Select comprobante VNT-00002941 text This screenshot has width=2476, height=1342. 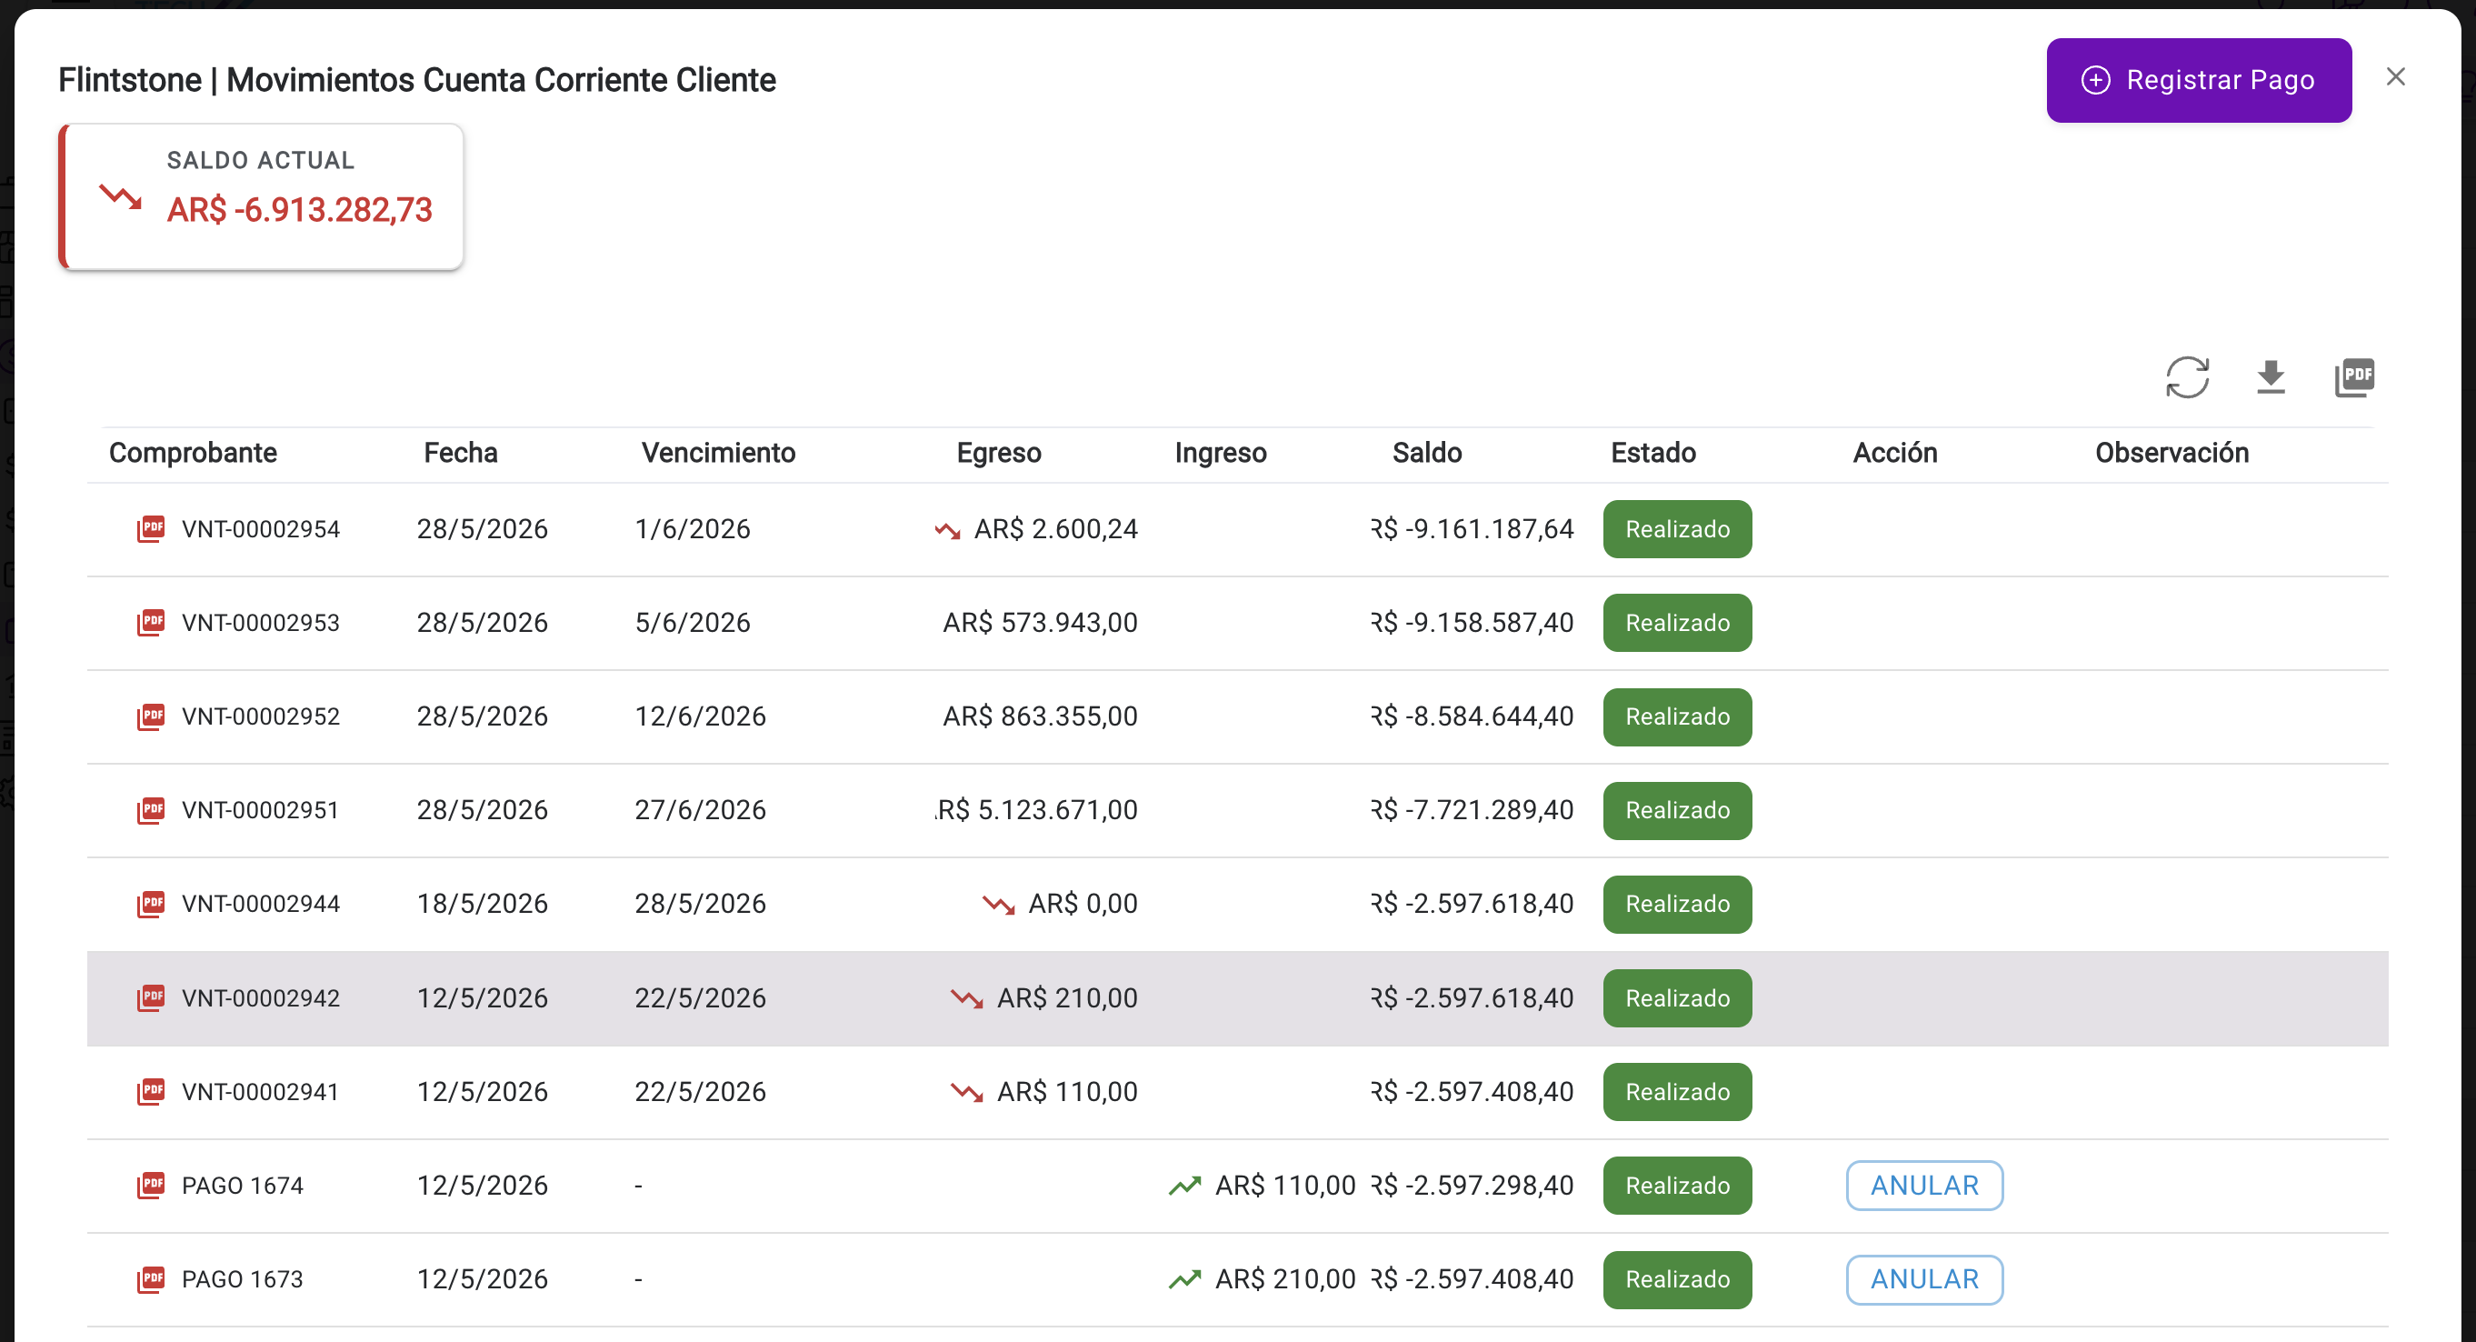(x=261, y=1092)
